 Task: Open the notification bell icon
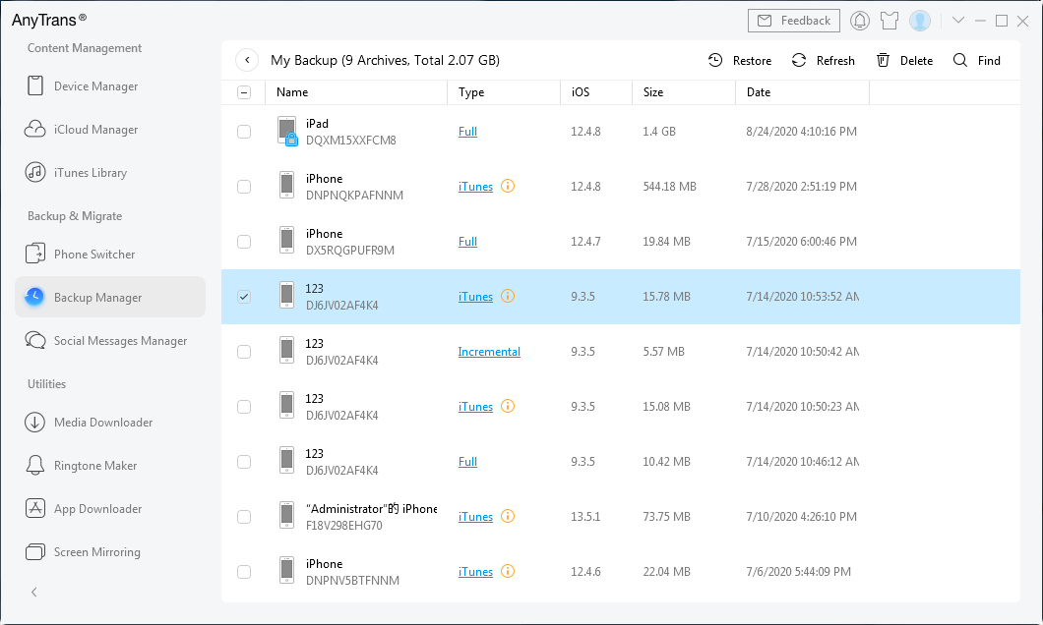[859, 21]
